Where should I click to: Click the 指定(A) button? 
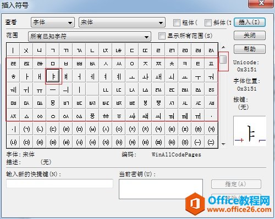(x=236, y=184)
